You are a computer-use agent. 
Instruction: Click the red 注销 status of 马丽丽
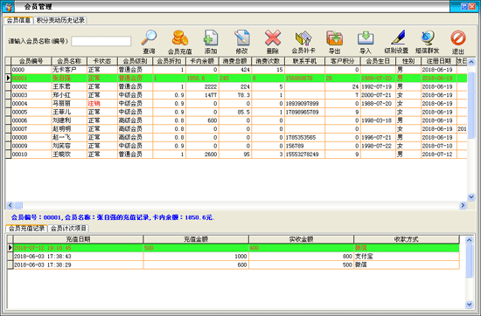(94, 104)
